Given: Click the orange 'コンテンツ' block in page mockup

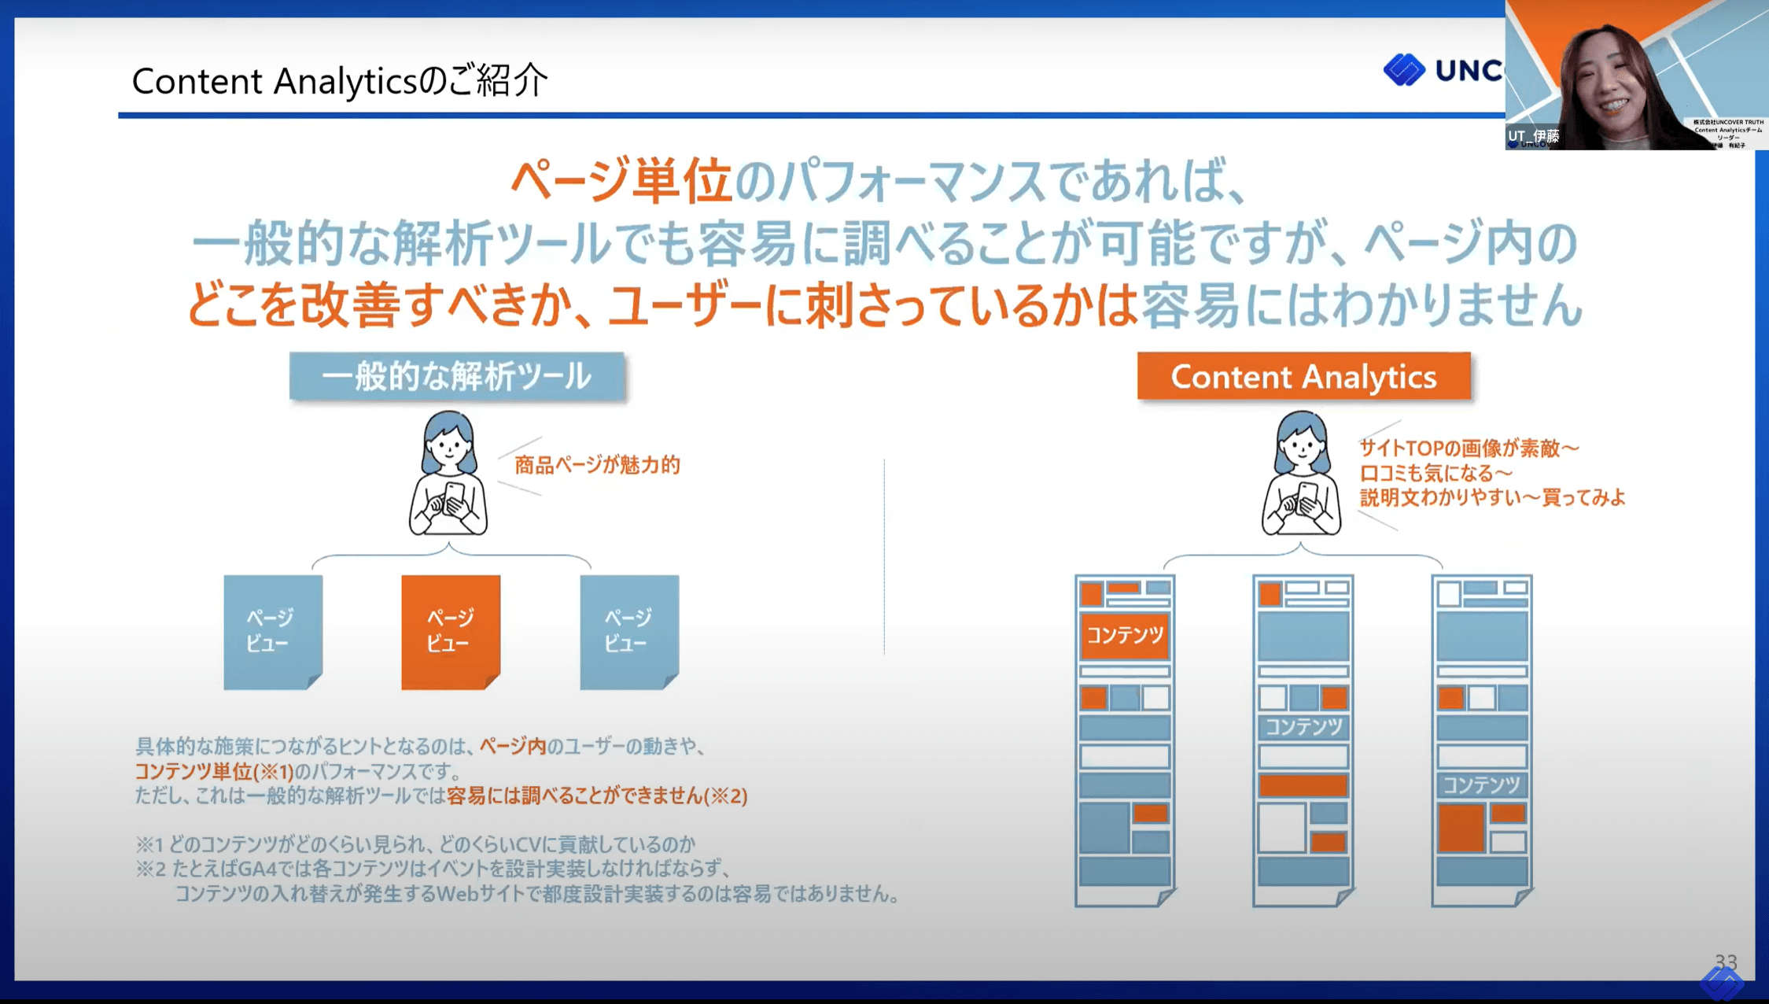Looking at the screenshot, I should point(1125,635).
